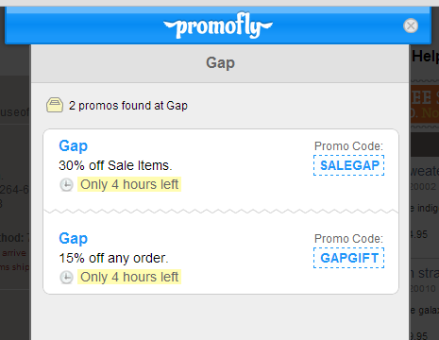Click the '15% off any order.' description
The height and width of the screenshot is (340, 439).
point(113,258)
